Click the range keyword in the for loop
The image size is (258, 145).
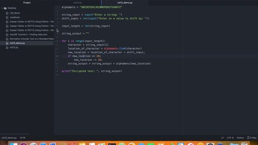[79, 41]
